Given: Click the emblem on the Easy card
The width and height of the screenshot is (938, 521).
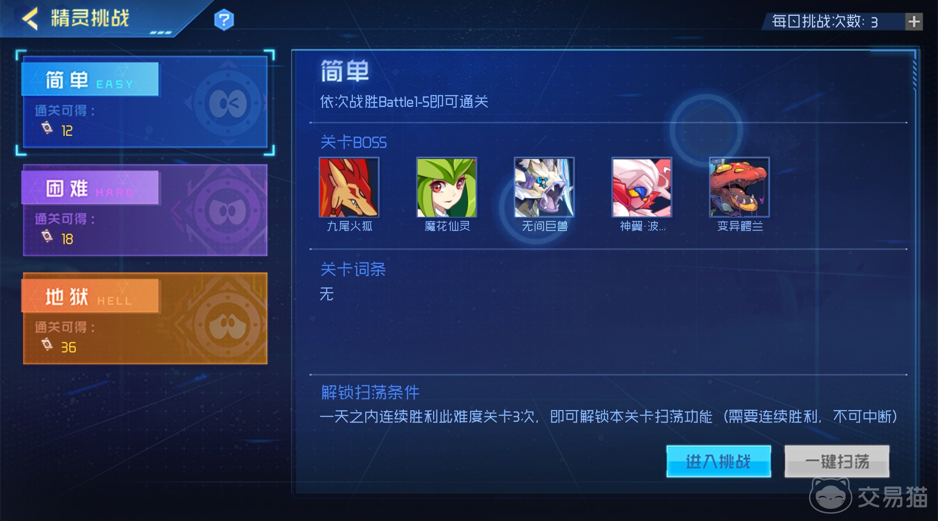Looking at the screenshot, I should point(228,104).
